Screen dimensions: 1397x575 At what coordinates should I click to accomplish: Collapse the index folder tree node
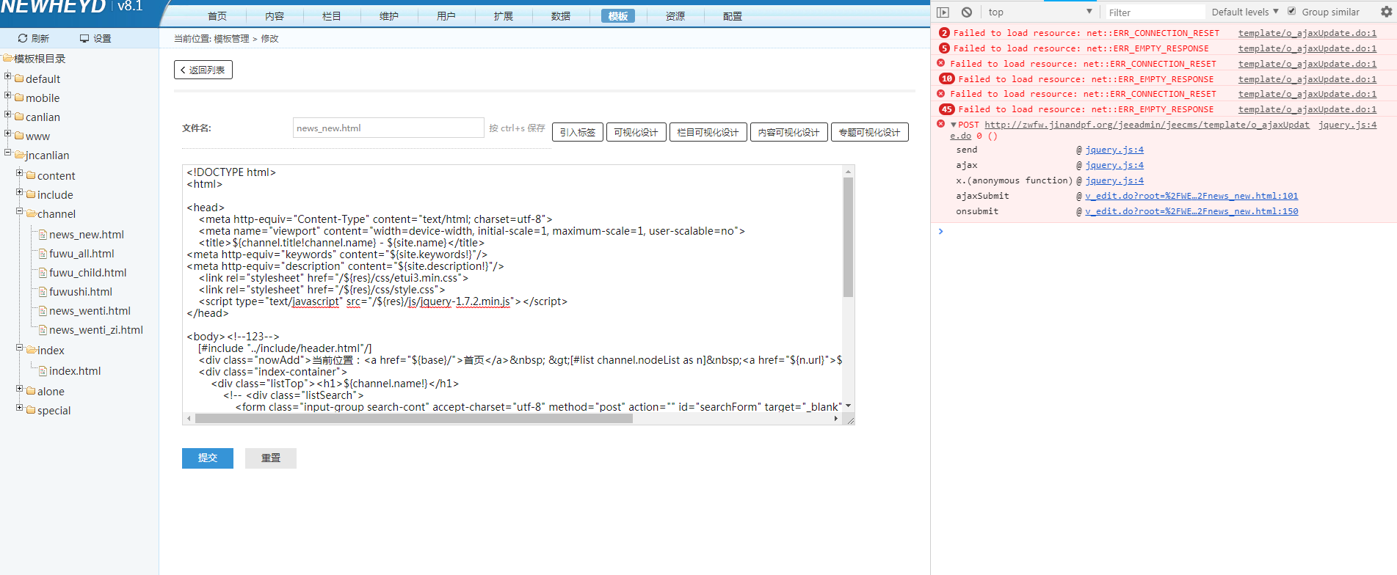(20, 348)
